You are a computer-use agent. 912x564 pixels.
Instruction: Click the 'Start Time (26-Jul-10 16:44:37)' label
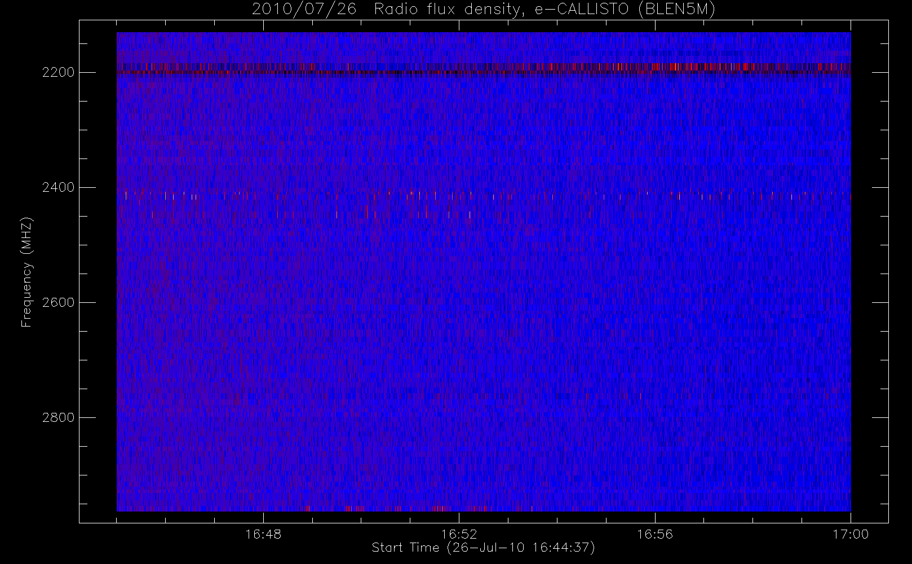tap(484, 548)
